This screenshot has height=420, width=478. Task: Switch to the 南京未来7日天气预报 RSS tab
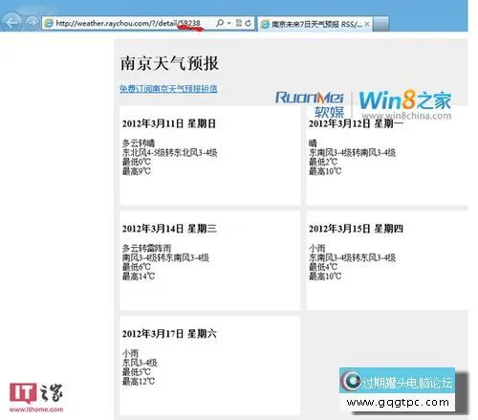315,24
